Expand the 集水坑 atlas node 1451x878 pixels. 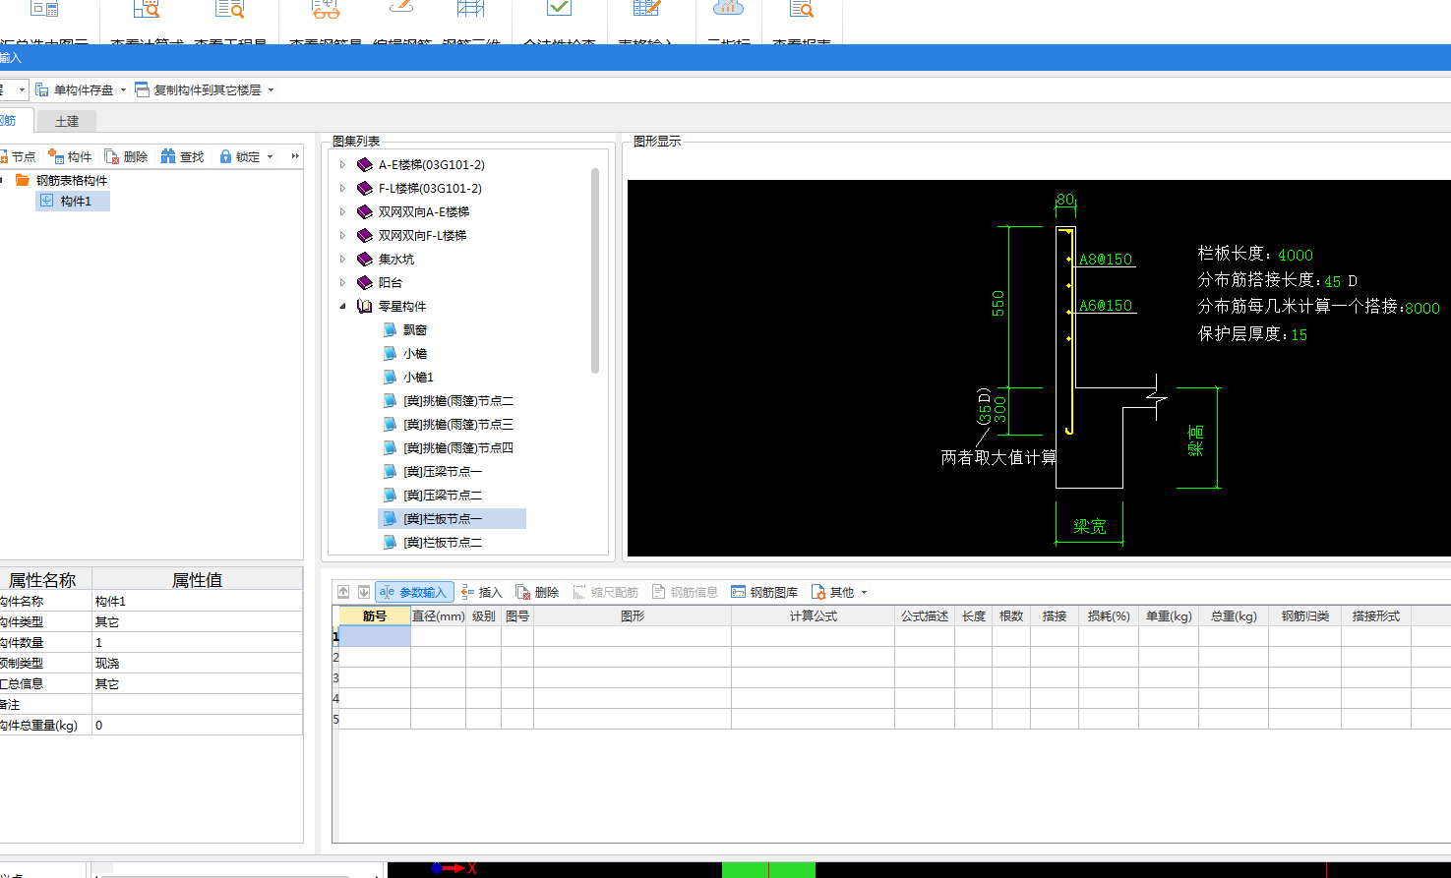(x=342, y=259)
